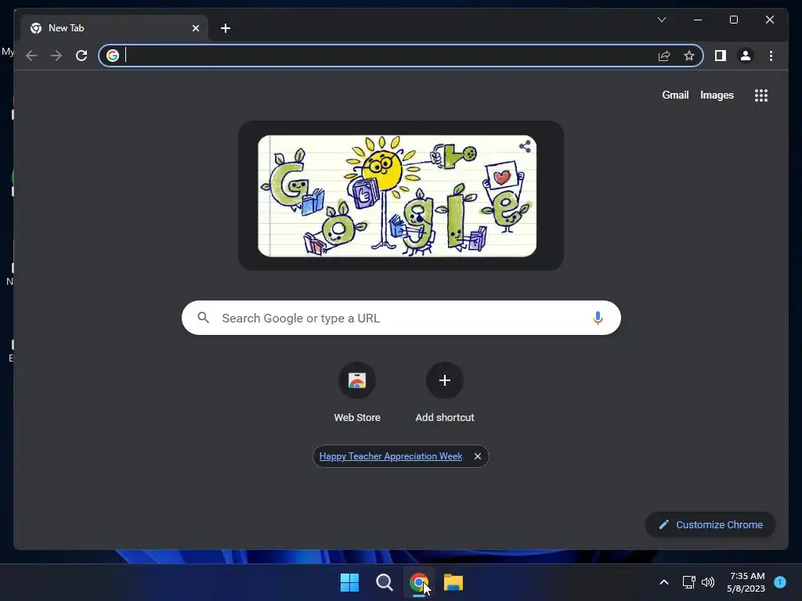
Task: Maximize the Chrome window
Action: [x=733, y=20]
